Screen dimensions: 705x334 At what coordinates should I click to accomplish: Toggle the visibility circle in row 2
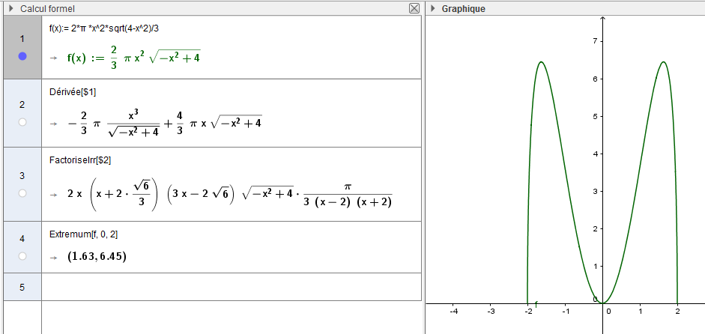tap(22, 122)
